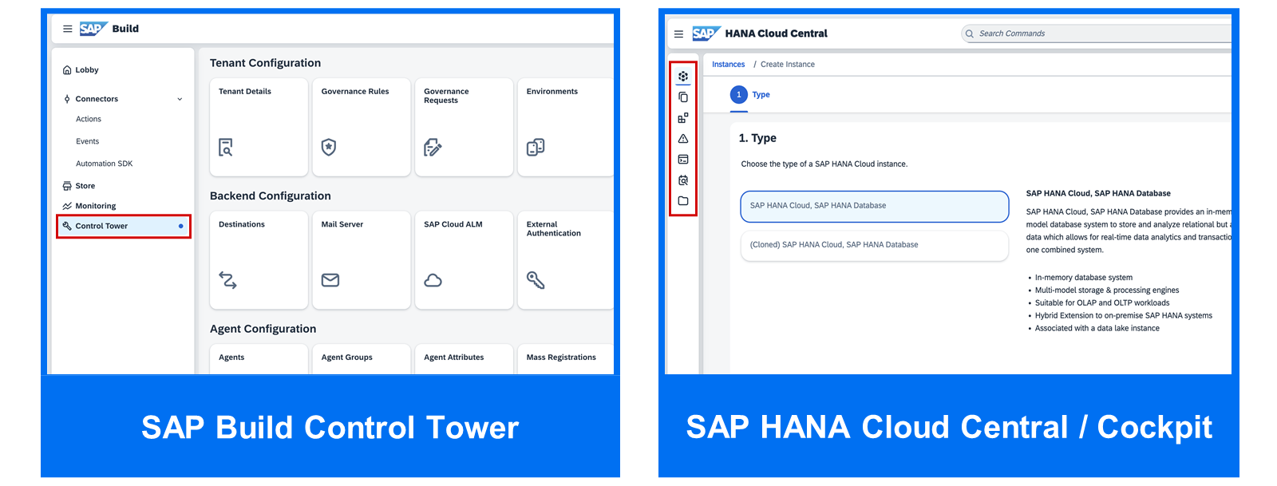The height and width of the screenshot is (486, 1277).
Task: Open the Alerts triangle icon in HANA sidebar
Action: [683, 139]
